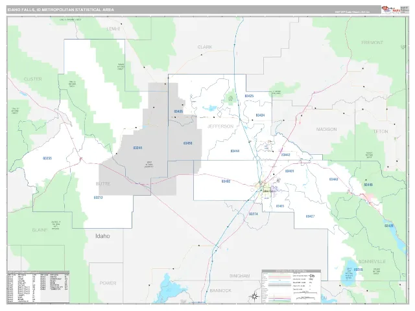Screen dimensions: 415x311
Task: Click ZIP code 83274 on the map
Action: click(x=254, y=214)
